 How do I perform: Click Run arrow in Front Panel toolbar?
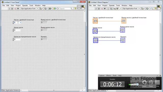[x=9, y=8]
